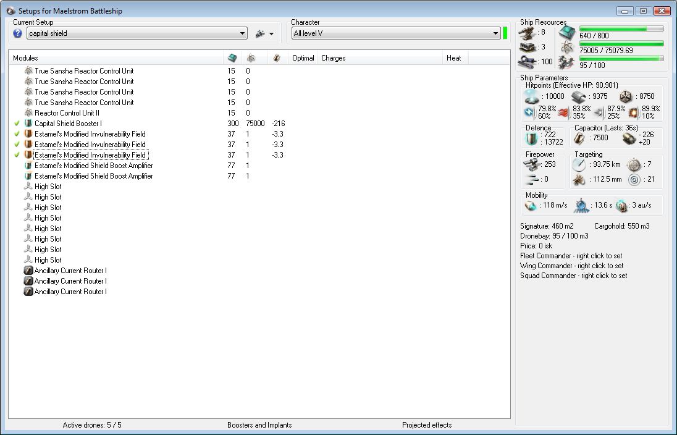677x435 pixels.
Task: Click the Optimal column header
Action: point(303,58)
